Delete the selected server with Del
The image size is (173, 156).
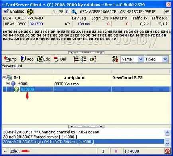60,59
